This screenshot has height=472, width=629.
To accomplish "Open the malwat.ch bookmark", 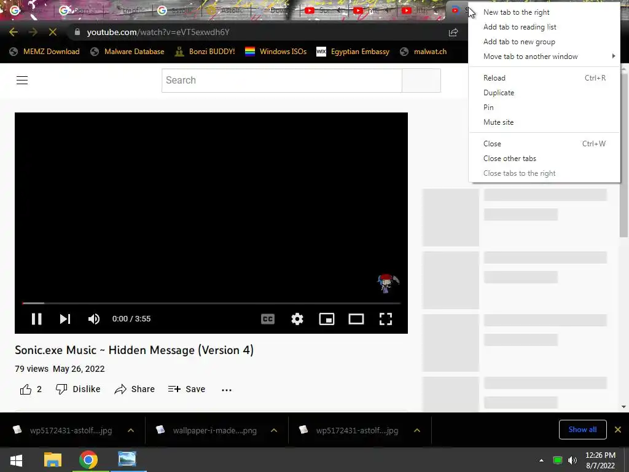I will point(423,52).
